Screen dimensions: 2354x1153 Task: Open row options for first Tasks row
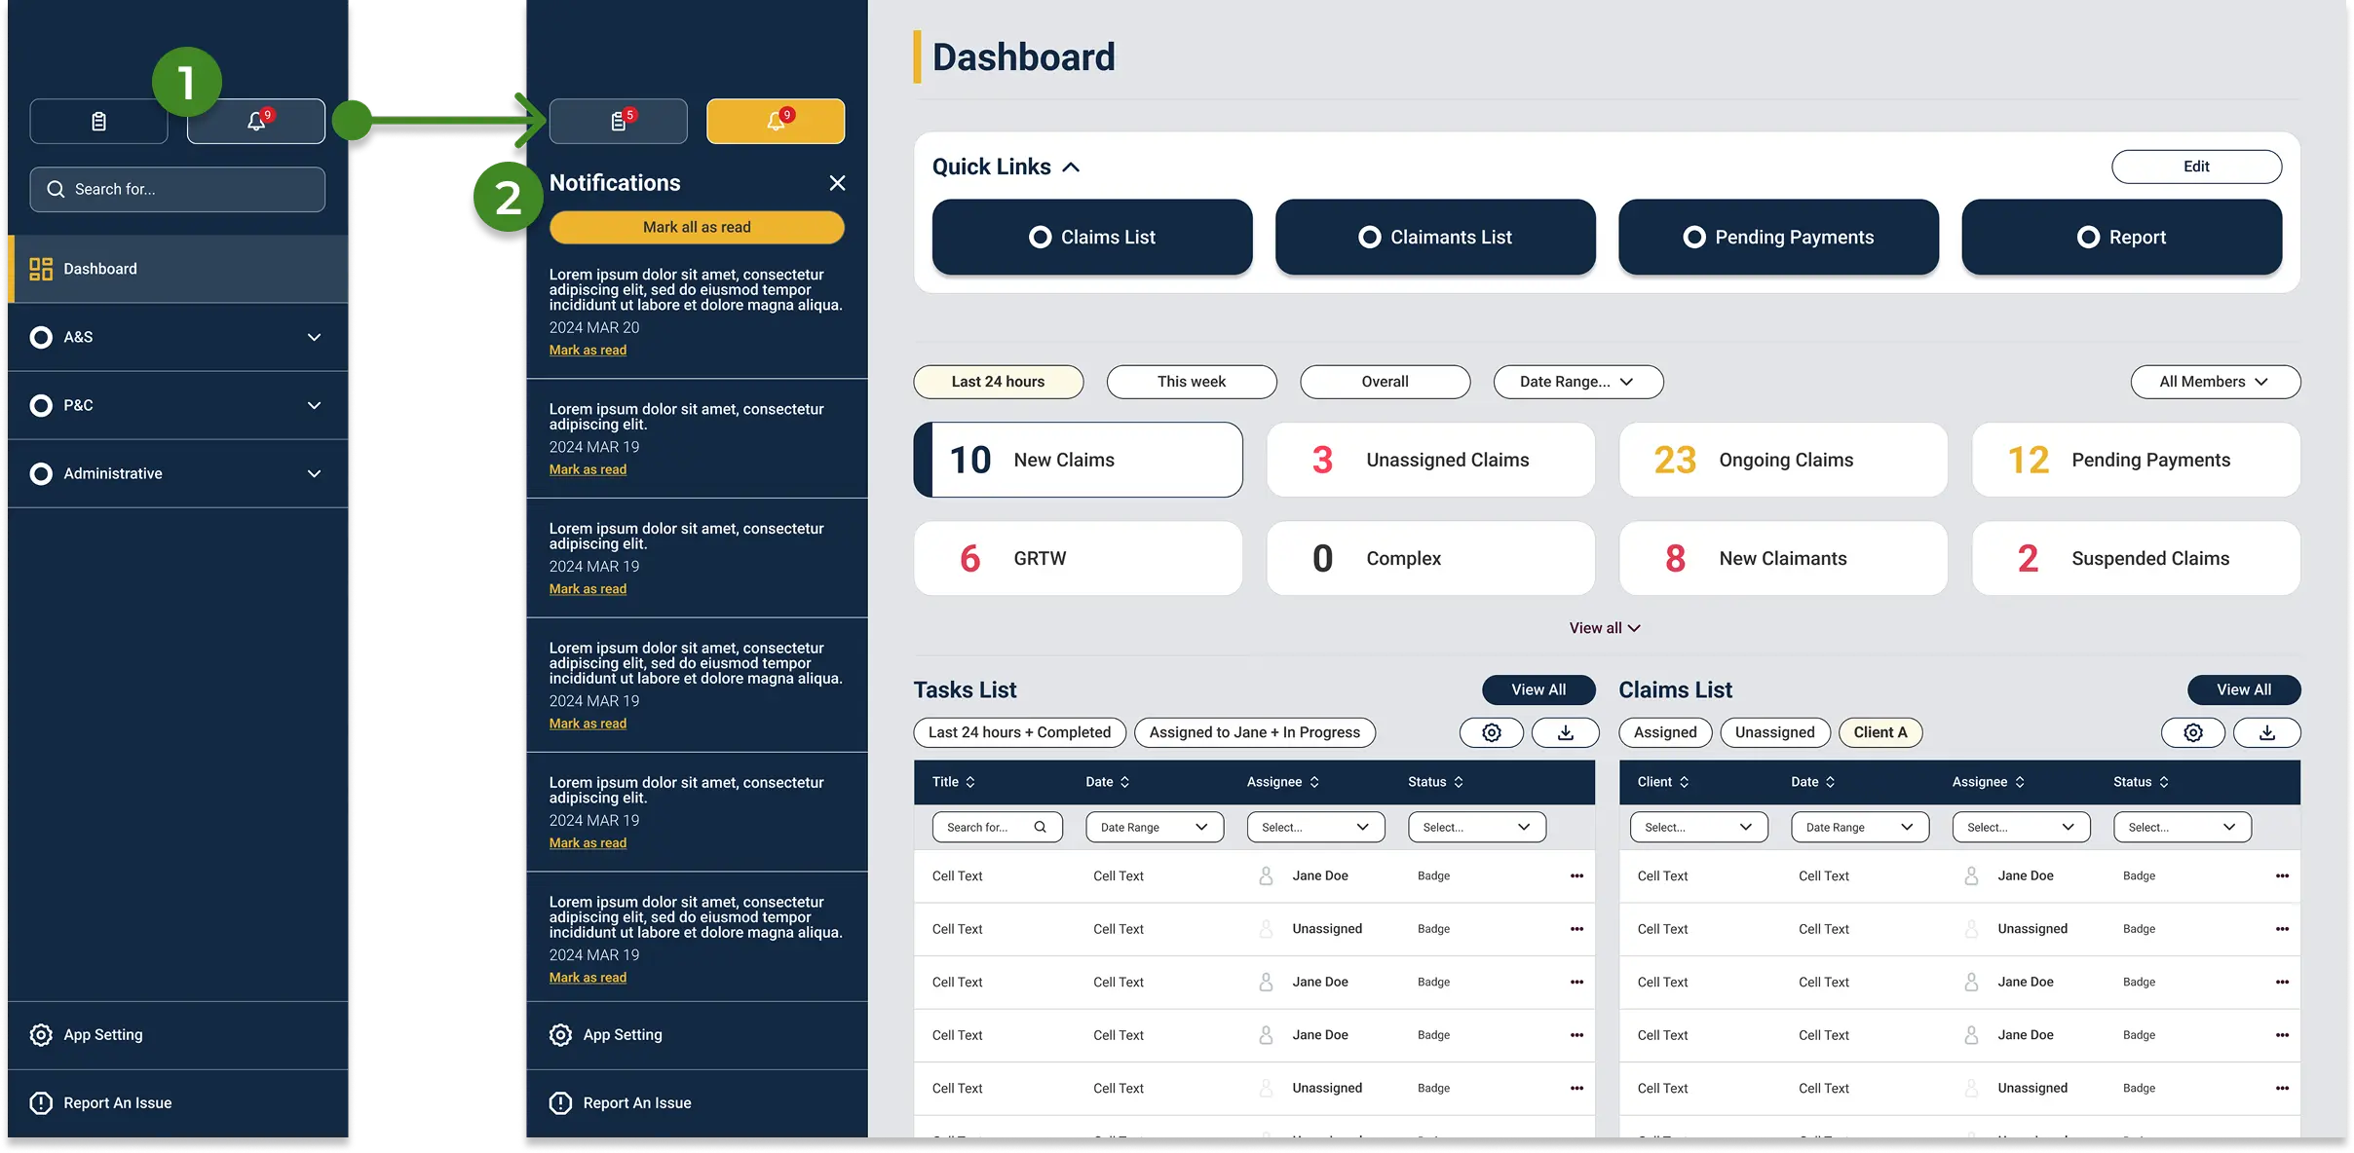[x=1576, y=875]
